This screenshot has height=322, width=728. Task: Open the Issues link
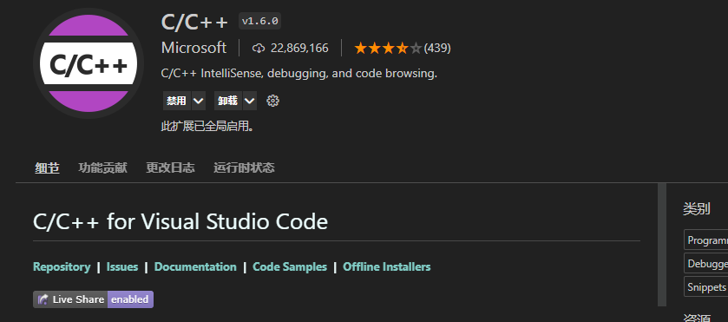point(122,266)
